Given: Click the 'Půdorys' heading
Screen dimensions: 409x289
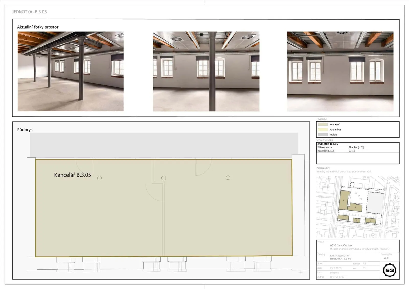Looking at the screenshot, I should [25, 130].
